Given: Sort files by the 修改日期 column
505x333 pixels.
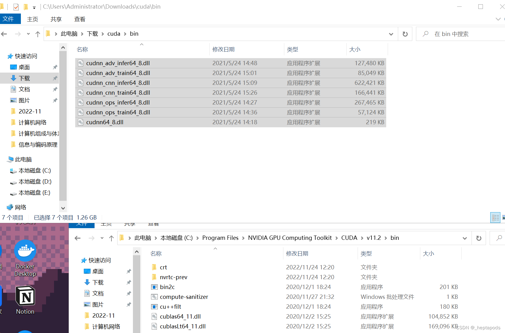Looking at the screenshot, I should pyautogui.click(x=223, y=49).
